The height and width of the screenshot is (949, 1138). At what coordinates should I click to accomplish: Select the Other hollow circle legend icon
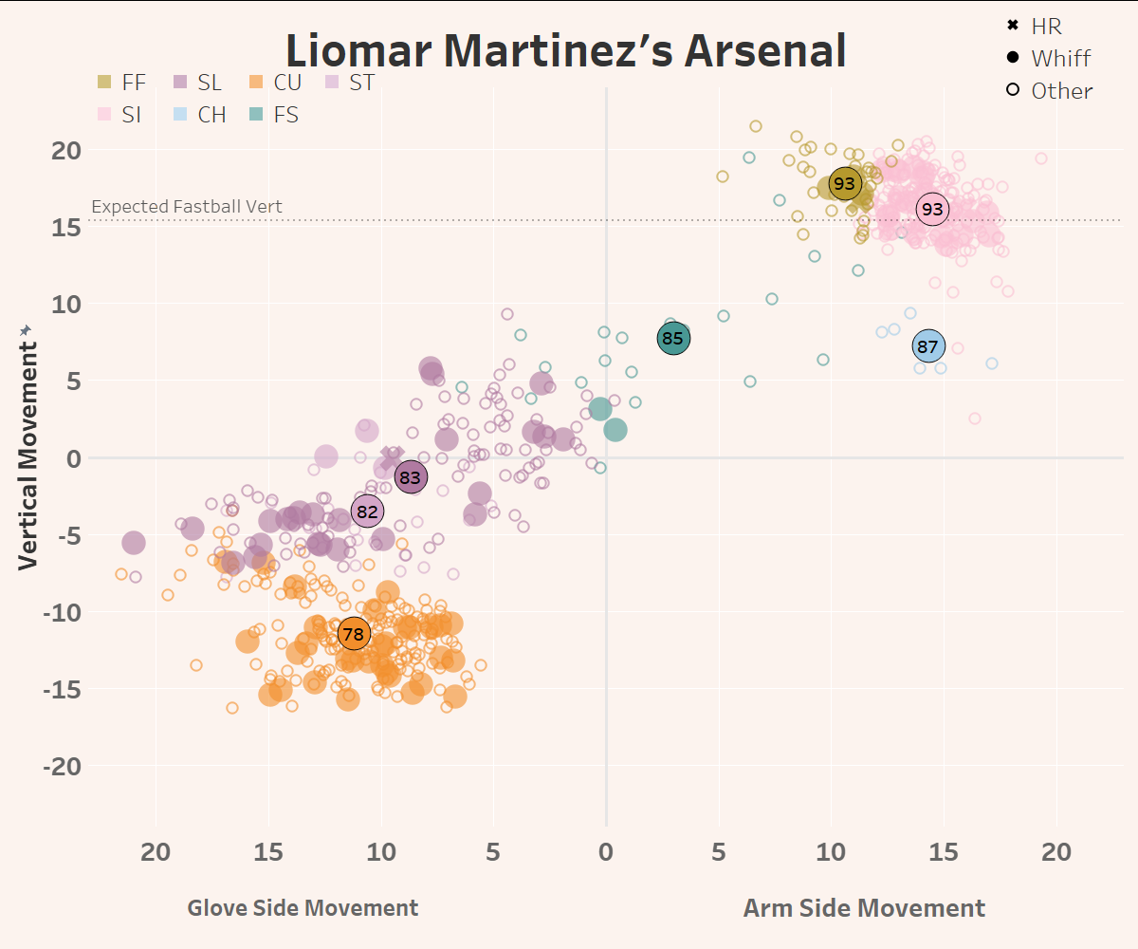(x=1013, y=90)
